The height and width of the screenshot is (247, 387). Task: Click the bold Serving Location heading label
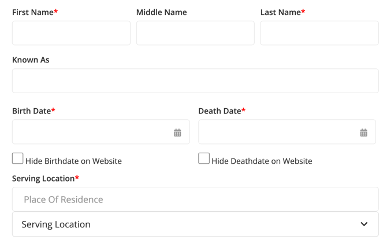tap(43, 178)
